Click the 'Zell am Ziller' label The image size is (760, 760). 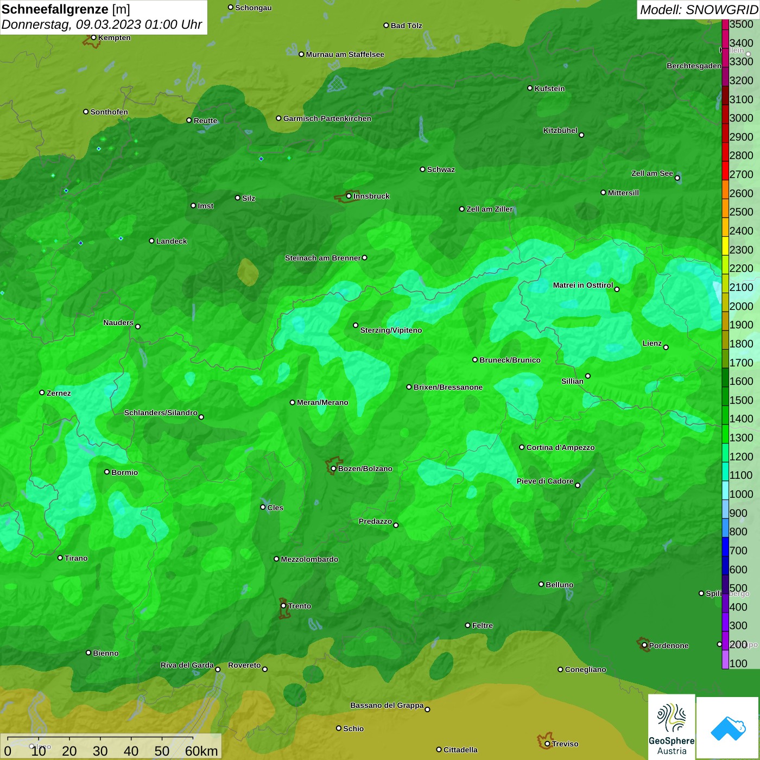pyautogui.click(x=490, y=209)
